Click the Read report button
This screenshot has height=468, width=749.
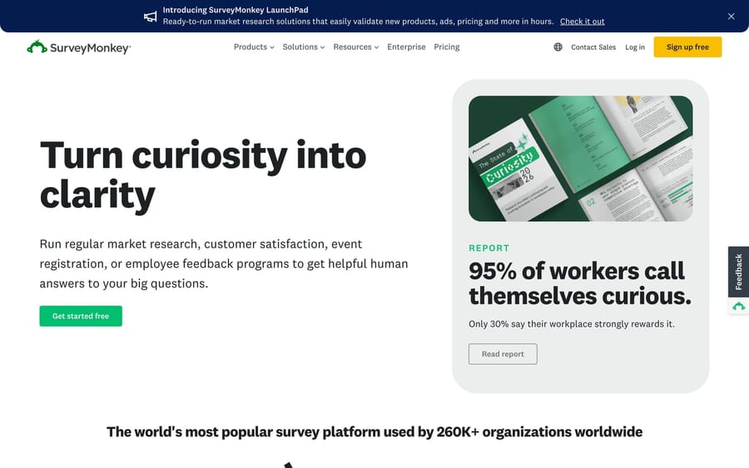tap(503, 354)
